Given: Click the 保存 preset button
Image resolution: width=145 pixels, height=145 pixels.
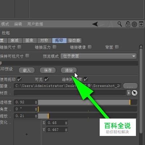Looking at the screenshot, I should tap(48, 70).
